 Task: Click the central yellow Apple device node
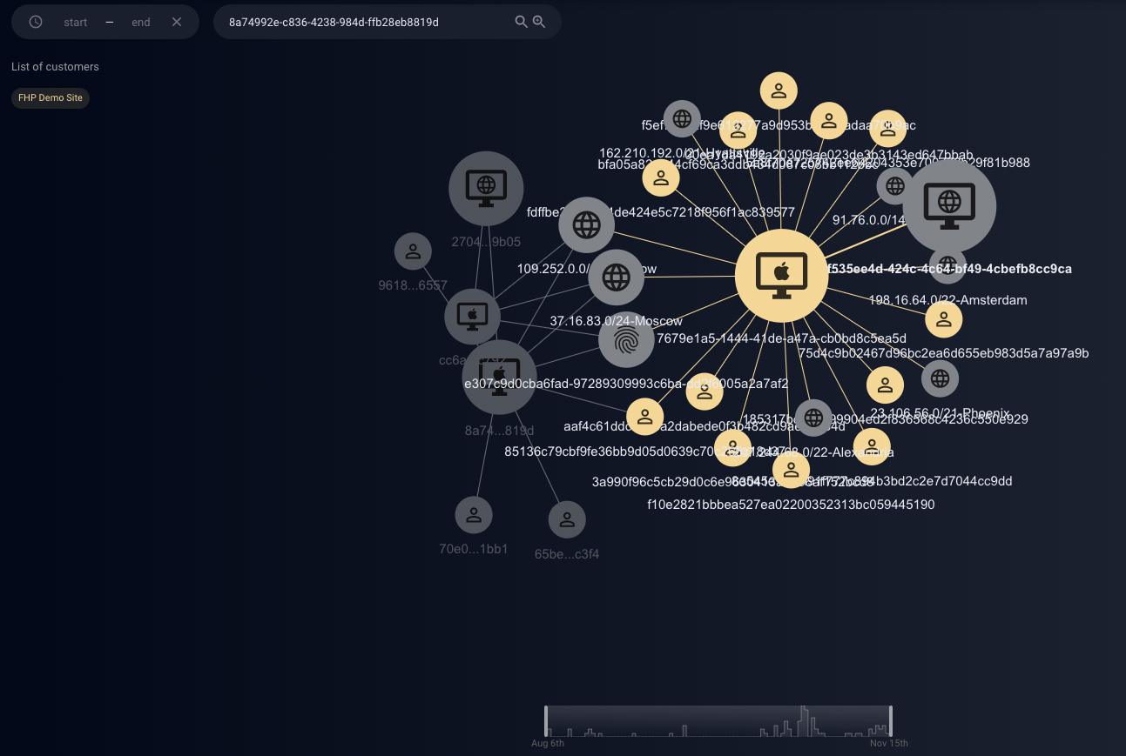[x=781, y=276]
